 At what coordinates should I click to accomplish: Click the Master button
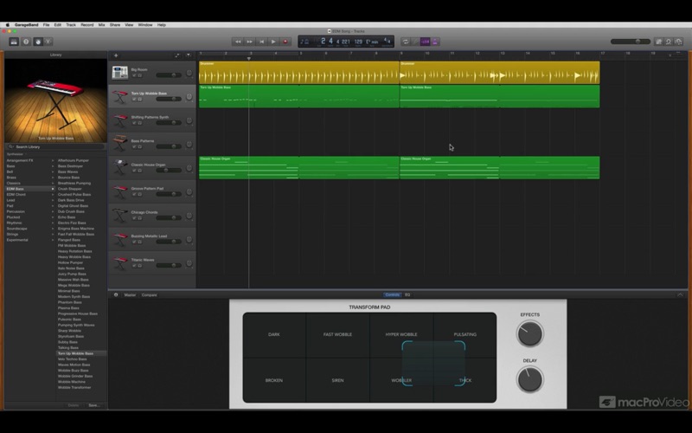click(x=130, y=294)
